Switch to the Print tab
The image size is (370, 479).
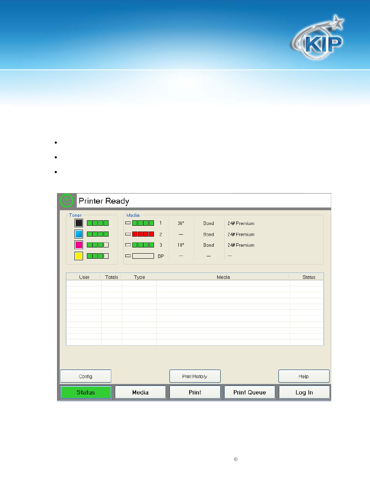[x=195, y=392]
